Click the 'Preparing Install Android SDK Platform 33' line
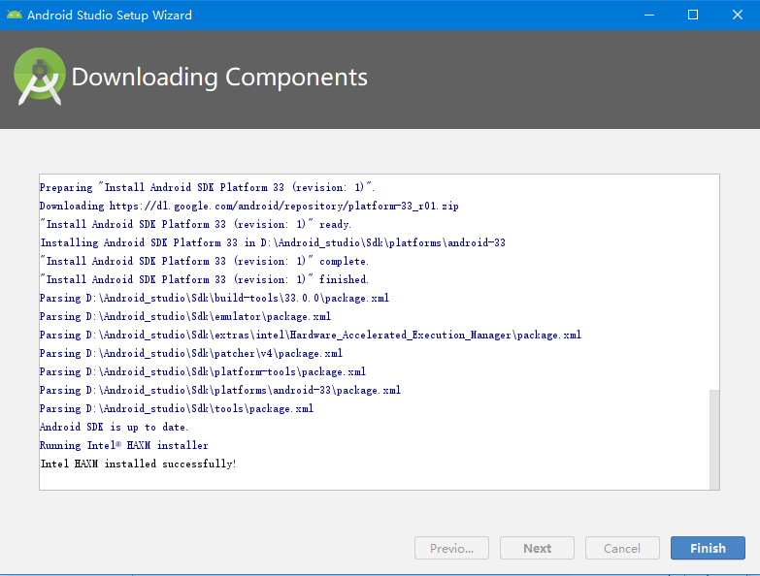Image resolution: width=760 pixels, height=576 pixels. tap(207, 187)
